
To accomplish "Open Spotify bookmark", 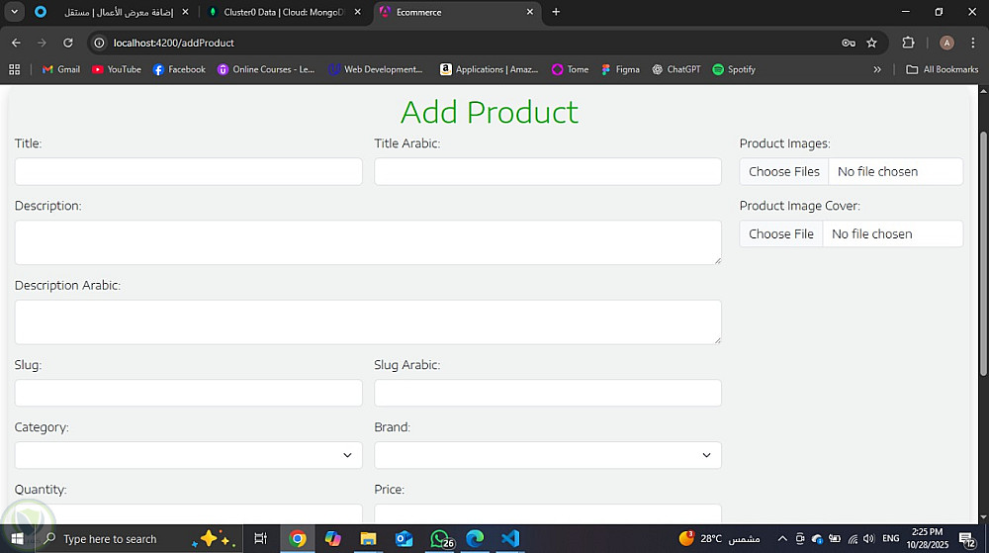I will (734, 69).
